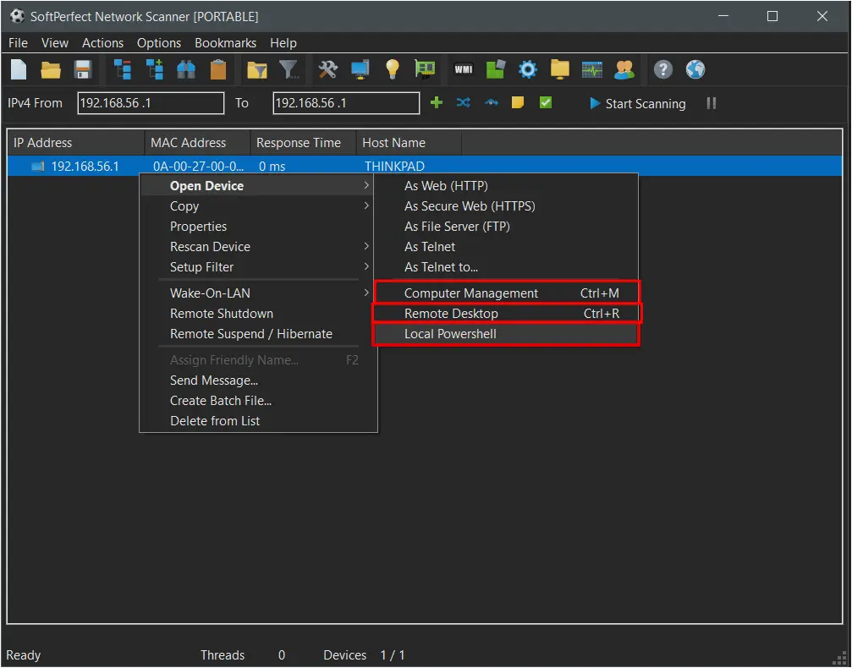Click the To address field
The width and height of the screenshot is (852, 668).
click(346, 103)
